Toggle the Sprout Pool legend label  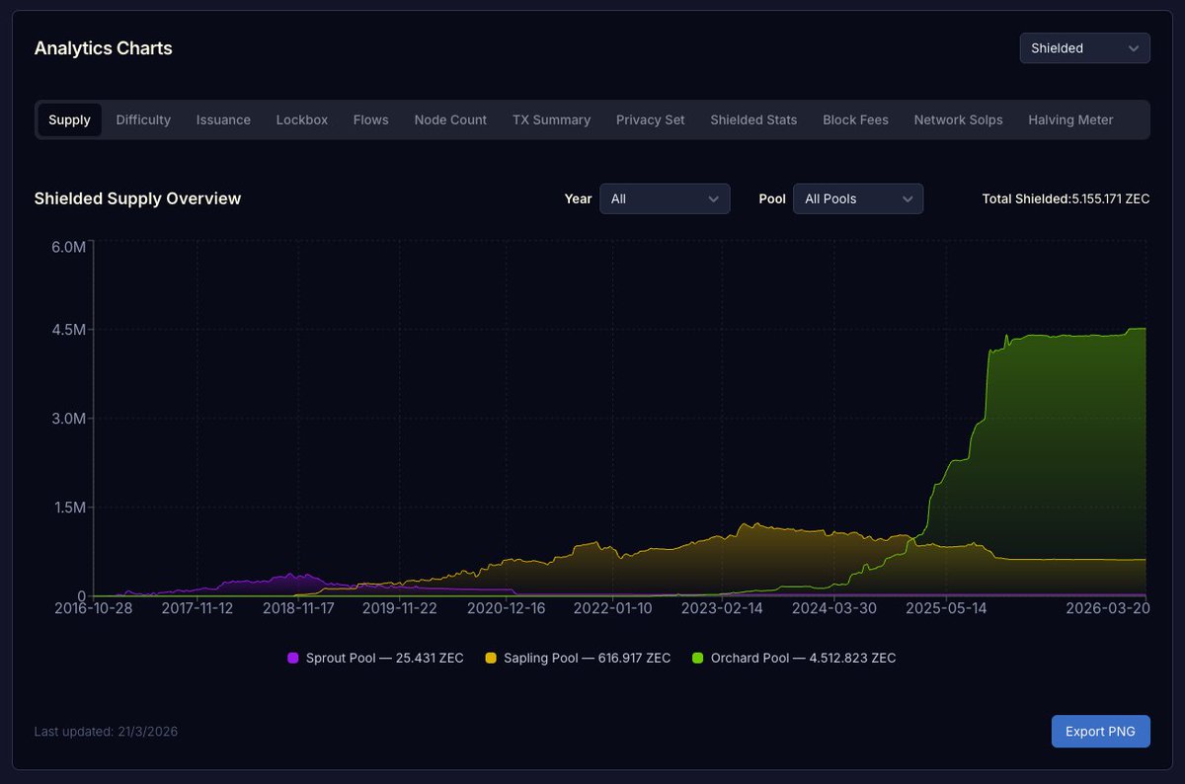point(384,658)
